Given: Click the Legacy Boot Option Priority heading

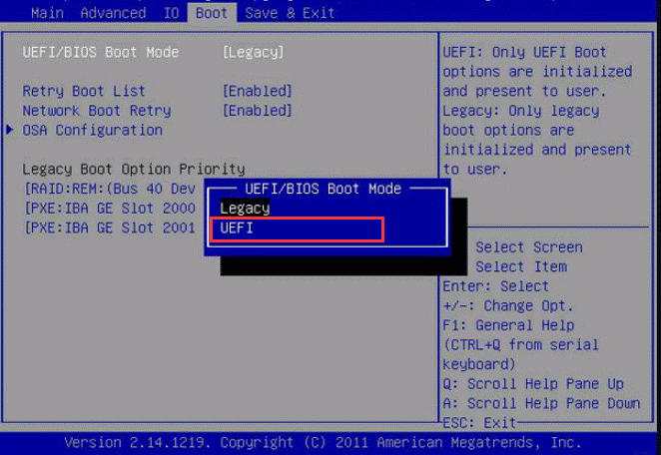Looking at the screenshot, I should (133, 169).
